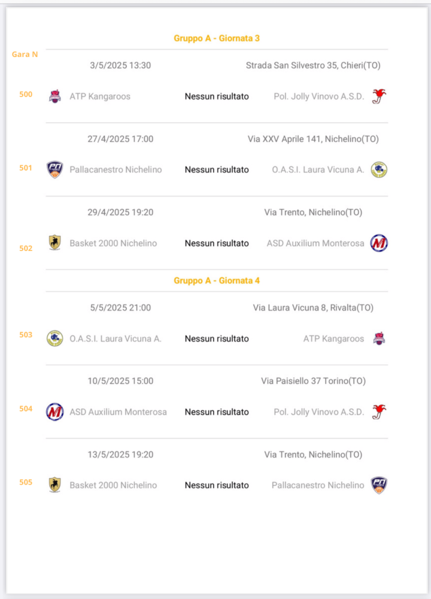Click team name Basket 2000 Nichelino, game 505
Viewport: 431px width, 599px height.
point(113,485)
